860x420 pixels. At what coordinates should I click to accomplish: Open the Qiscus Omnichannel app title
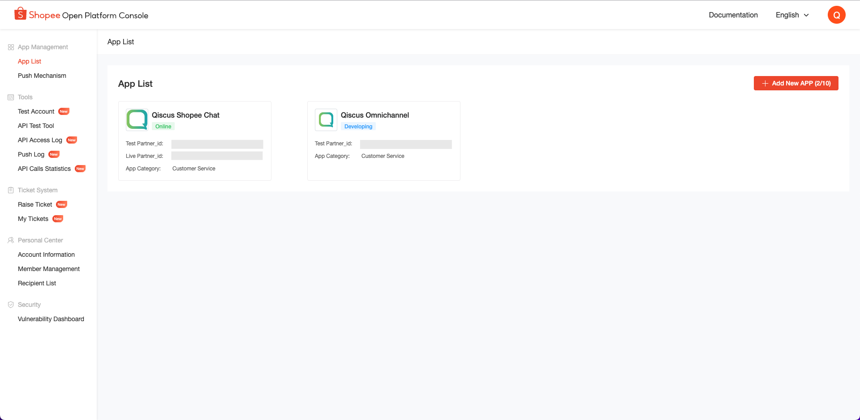click(374, 115)
